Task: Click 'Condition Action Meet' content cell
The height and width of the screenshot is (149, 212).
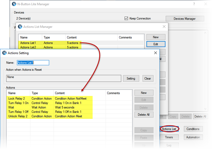Action: coord(69,116)
